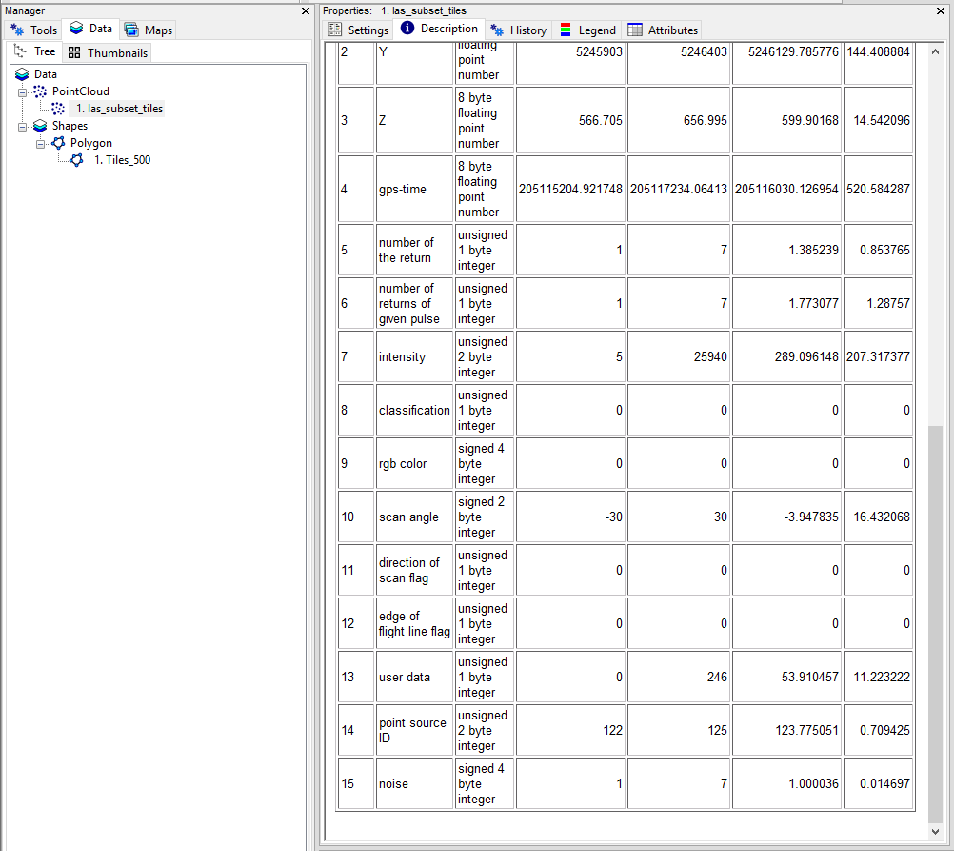
Task: Click the 'number of the return' cell
Action: coord(414,251)
